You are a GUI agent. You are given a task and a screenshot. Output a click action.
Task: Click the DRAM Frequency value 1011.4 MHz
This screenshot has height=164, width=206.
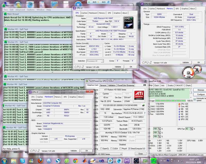point(179,27)
